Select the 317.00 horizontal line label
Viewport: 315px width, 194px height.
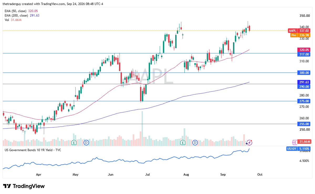[304, 54]
